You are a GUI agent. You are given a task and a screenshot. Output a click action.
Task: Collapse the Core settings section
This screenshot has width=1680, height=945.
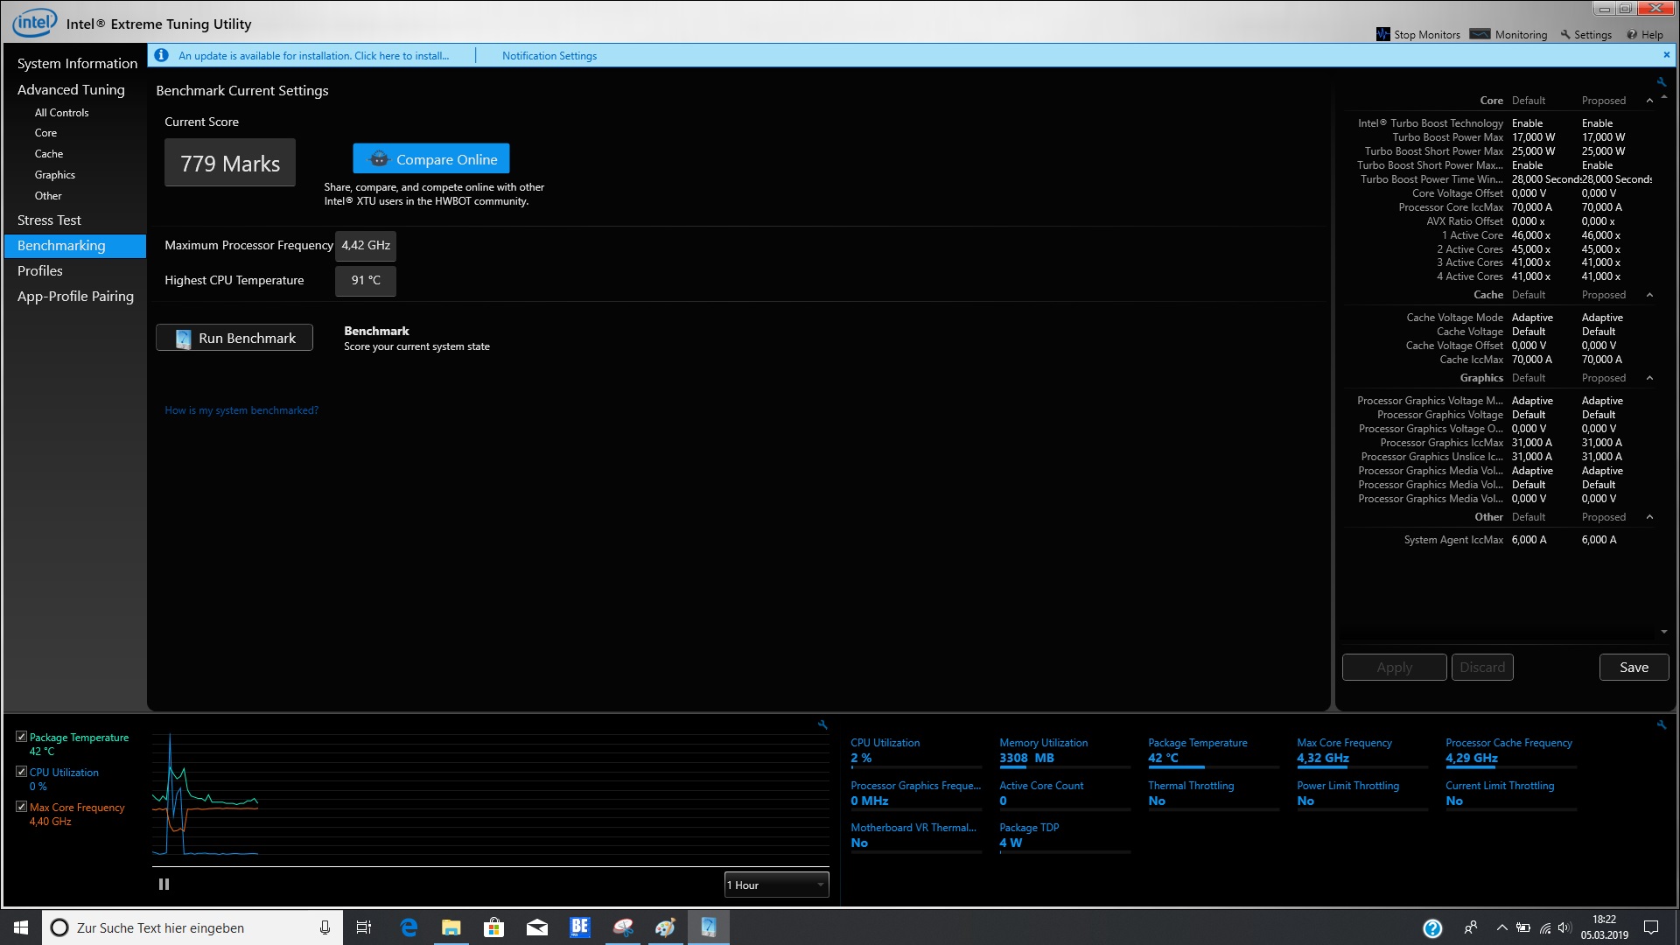point(1649,101)
